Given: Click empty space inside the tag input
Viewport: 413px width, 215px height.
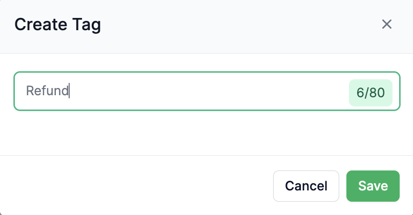Looking at the screenshot, I should pos(205,92).
